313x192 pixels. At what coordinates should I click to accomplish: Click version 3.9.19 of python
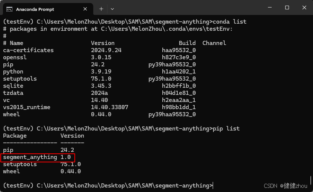tap(101, 72)
